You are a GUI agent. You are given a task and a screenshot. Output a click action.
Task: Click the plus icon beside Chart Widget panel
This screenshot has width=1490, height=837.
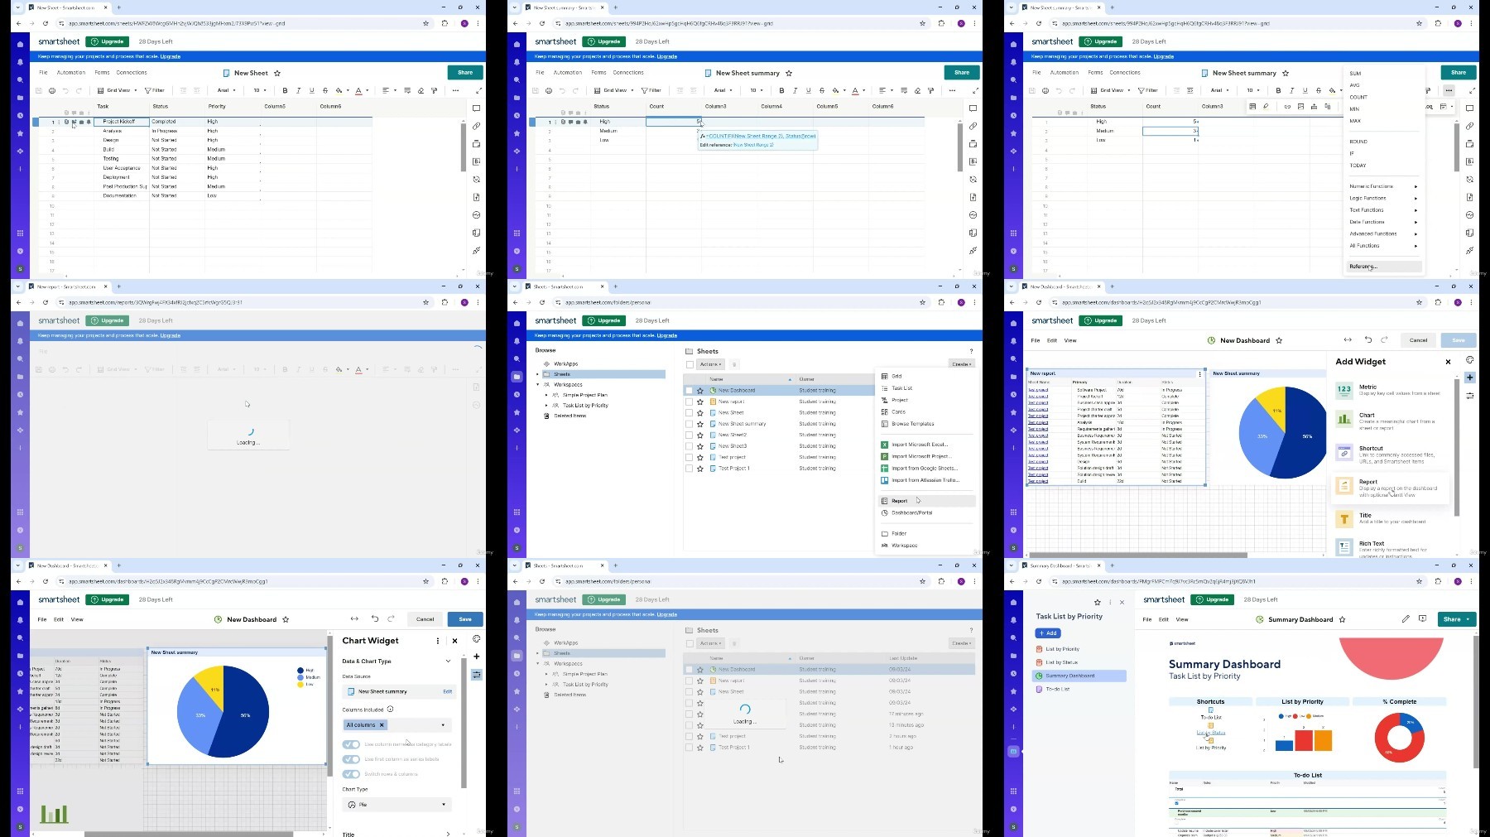pyautogui.click(x=477, y=657)
